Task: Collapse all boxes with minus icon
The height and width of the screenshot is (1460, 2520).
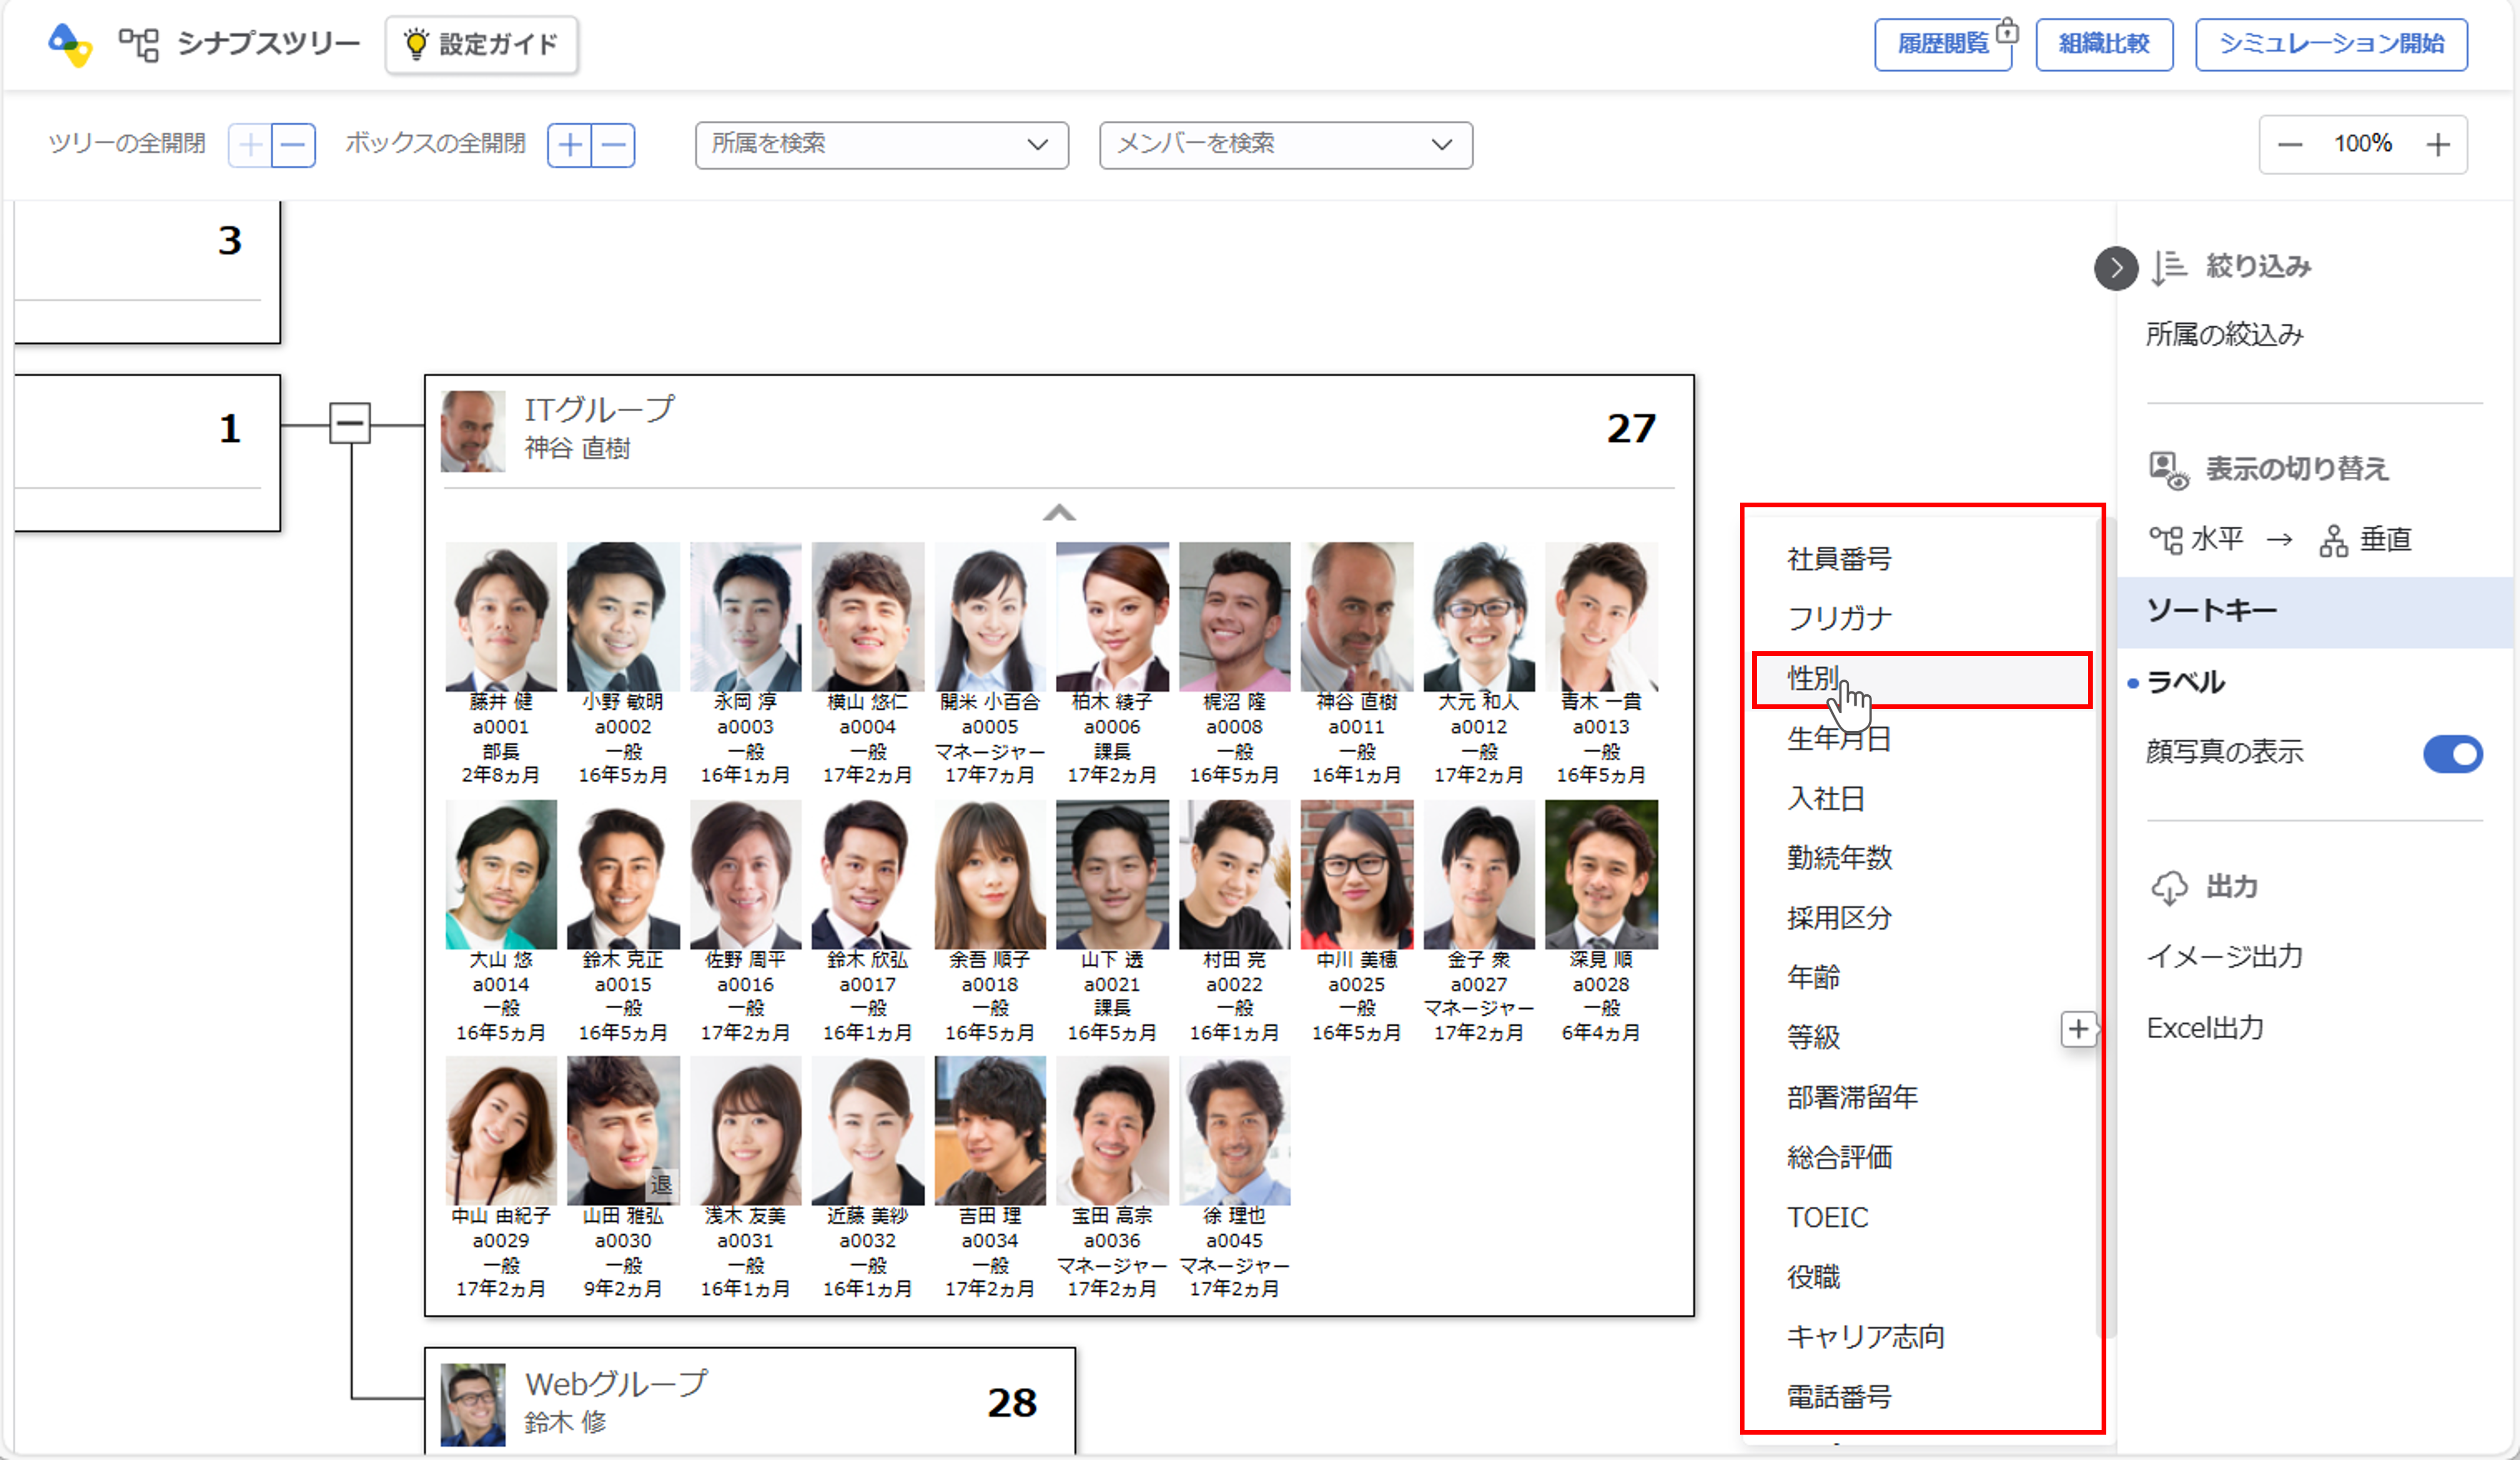Action: pyautogui.click(x=614, y=145)
